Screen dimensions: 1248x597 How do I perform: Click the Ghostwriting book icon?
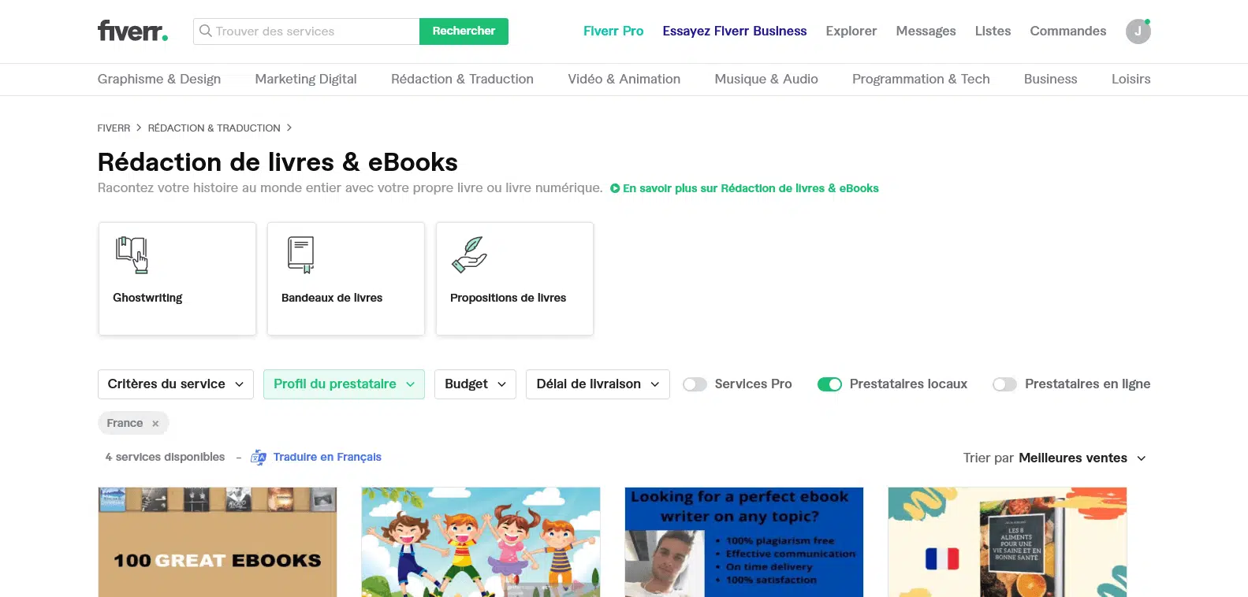(x=132, y=255)
